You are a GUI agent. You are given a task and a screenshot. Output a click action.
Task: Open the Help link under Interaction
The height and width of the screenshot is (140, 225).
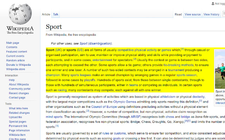tap(12, 80)
